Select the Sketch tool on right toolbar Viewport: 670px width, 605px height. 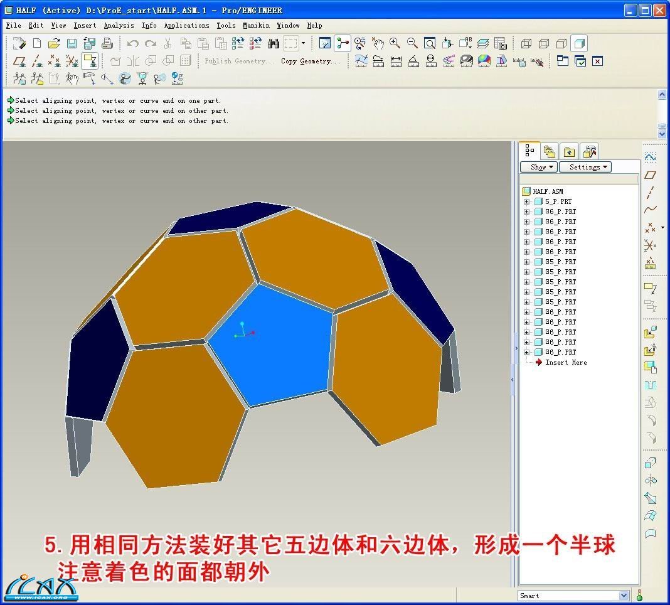(651, 157)
